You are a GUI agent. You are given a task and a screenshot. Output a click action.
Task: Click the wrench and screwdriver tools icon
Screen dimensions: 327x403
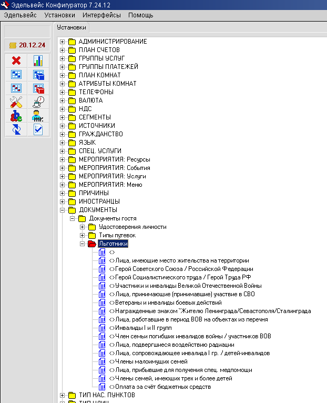pos(16,102)
